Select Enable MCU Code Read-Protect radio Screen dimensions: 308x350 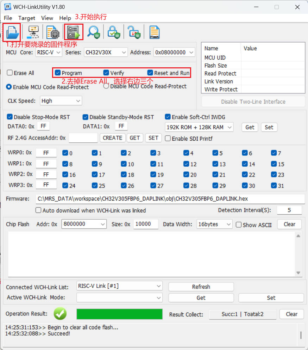tap(9, 87)
